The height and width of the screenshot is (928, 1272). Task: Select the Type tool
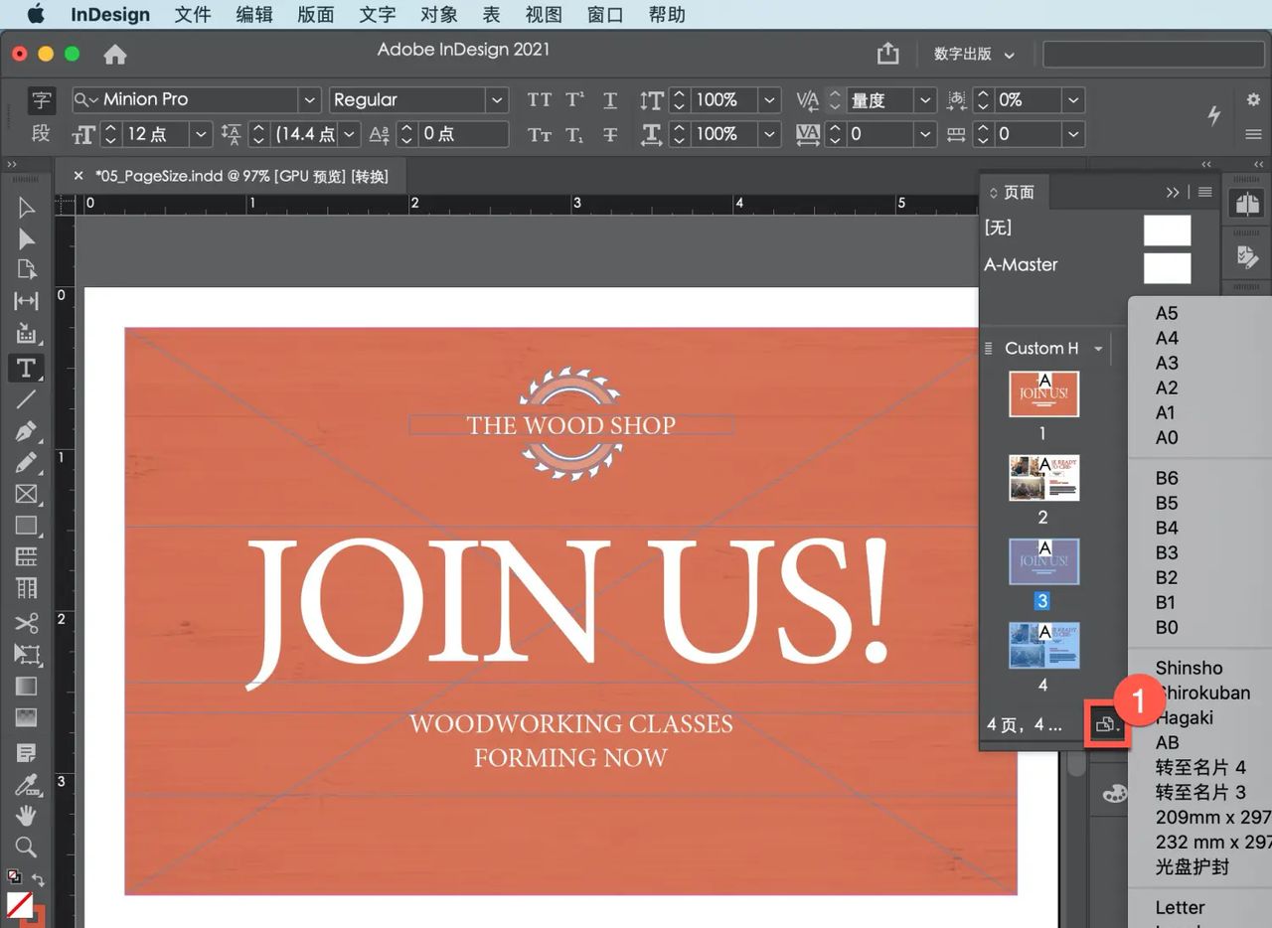pyautogui.click(x=27, y=368)
